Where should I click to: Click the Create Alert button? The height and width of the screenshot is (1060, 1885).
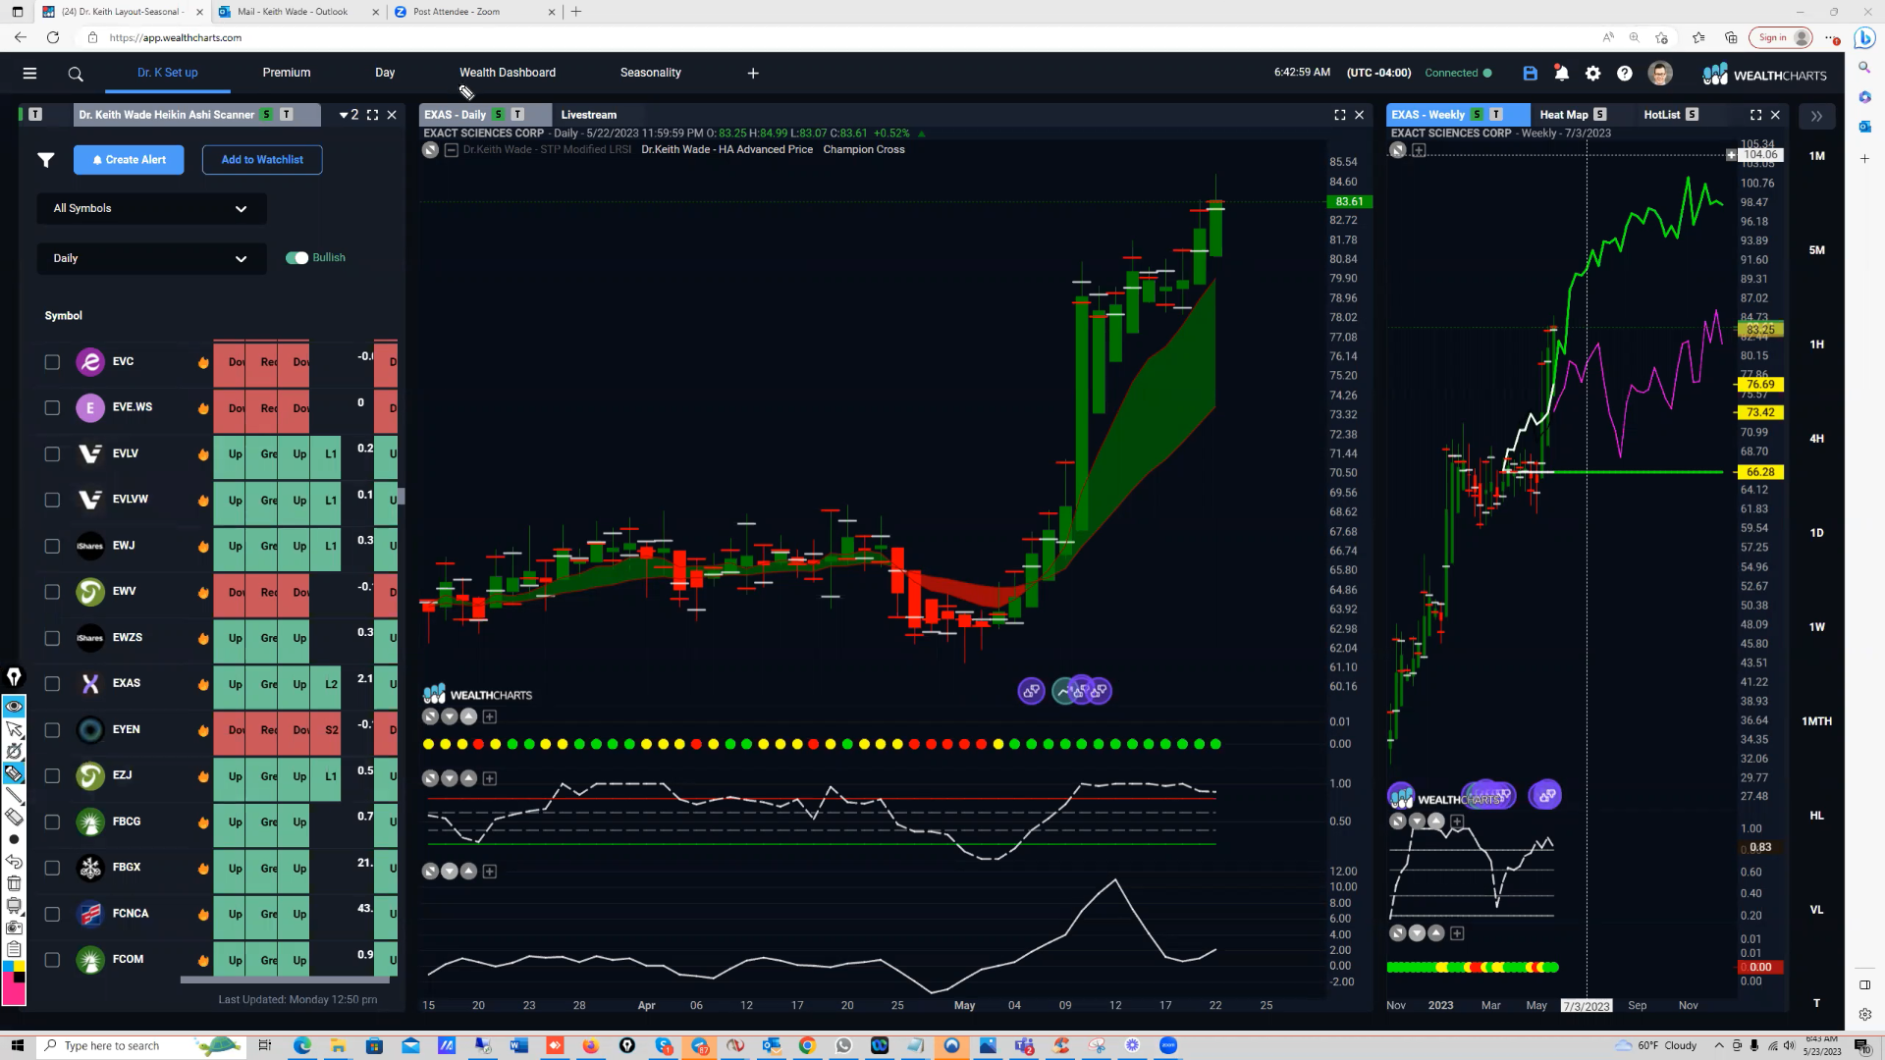pos(129,160)
